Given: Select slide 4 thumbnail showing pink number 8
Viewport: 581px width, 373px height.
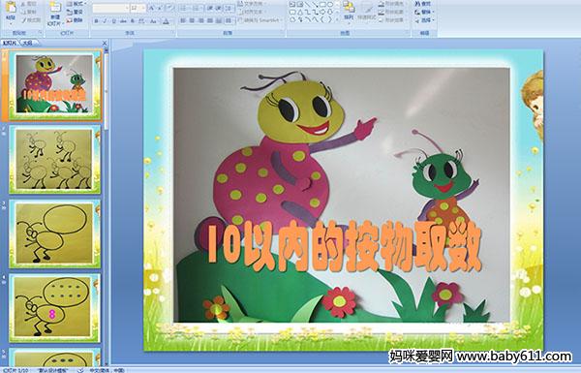Looking at the screenshot, I should pyautogui.click(x=55, y=308).
